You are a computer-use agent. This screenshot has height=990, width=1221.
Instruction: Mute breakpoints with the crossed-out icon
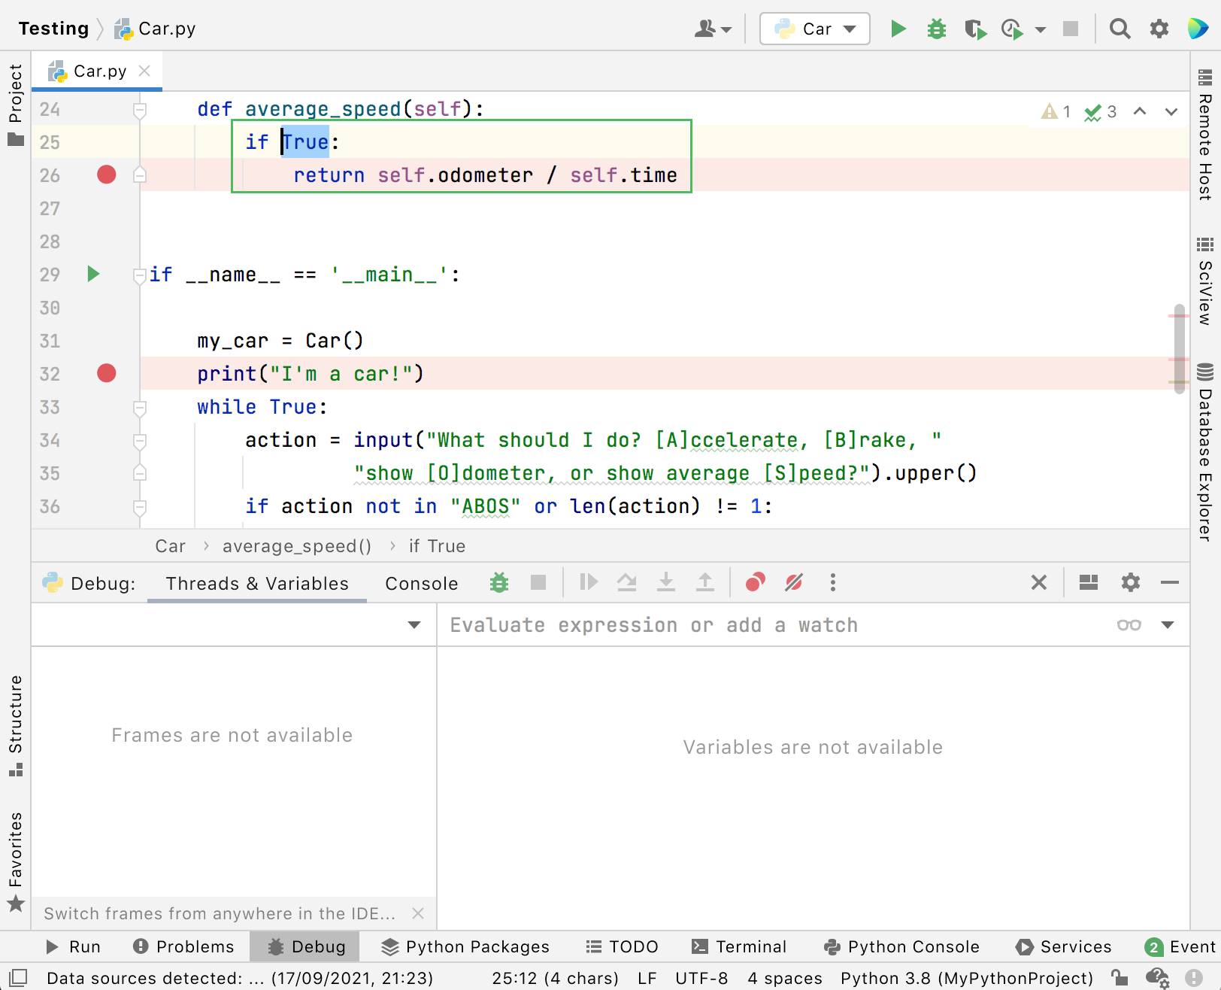click(794, 582)
